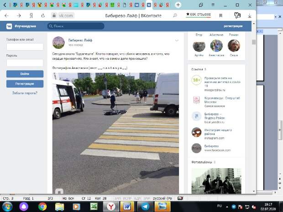This screenshot has height=212, width=283.
Task: Click the volume icon in system tray
Action: 254,207
